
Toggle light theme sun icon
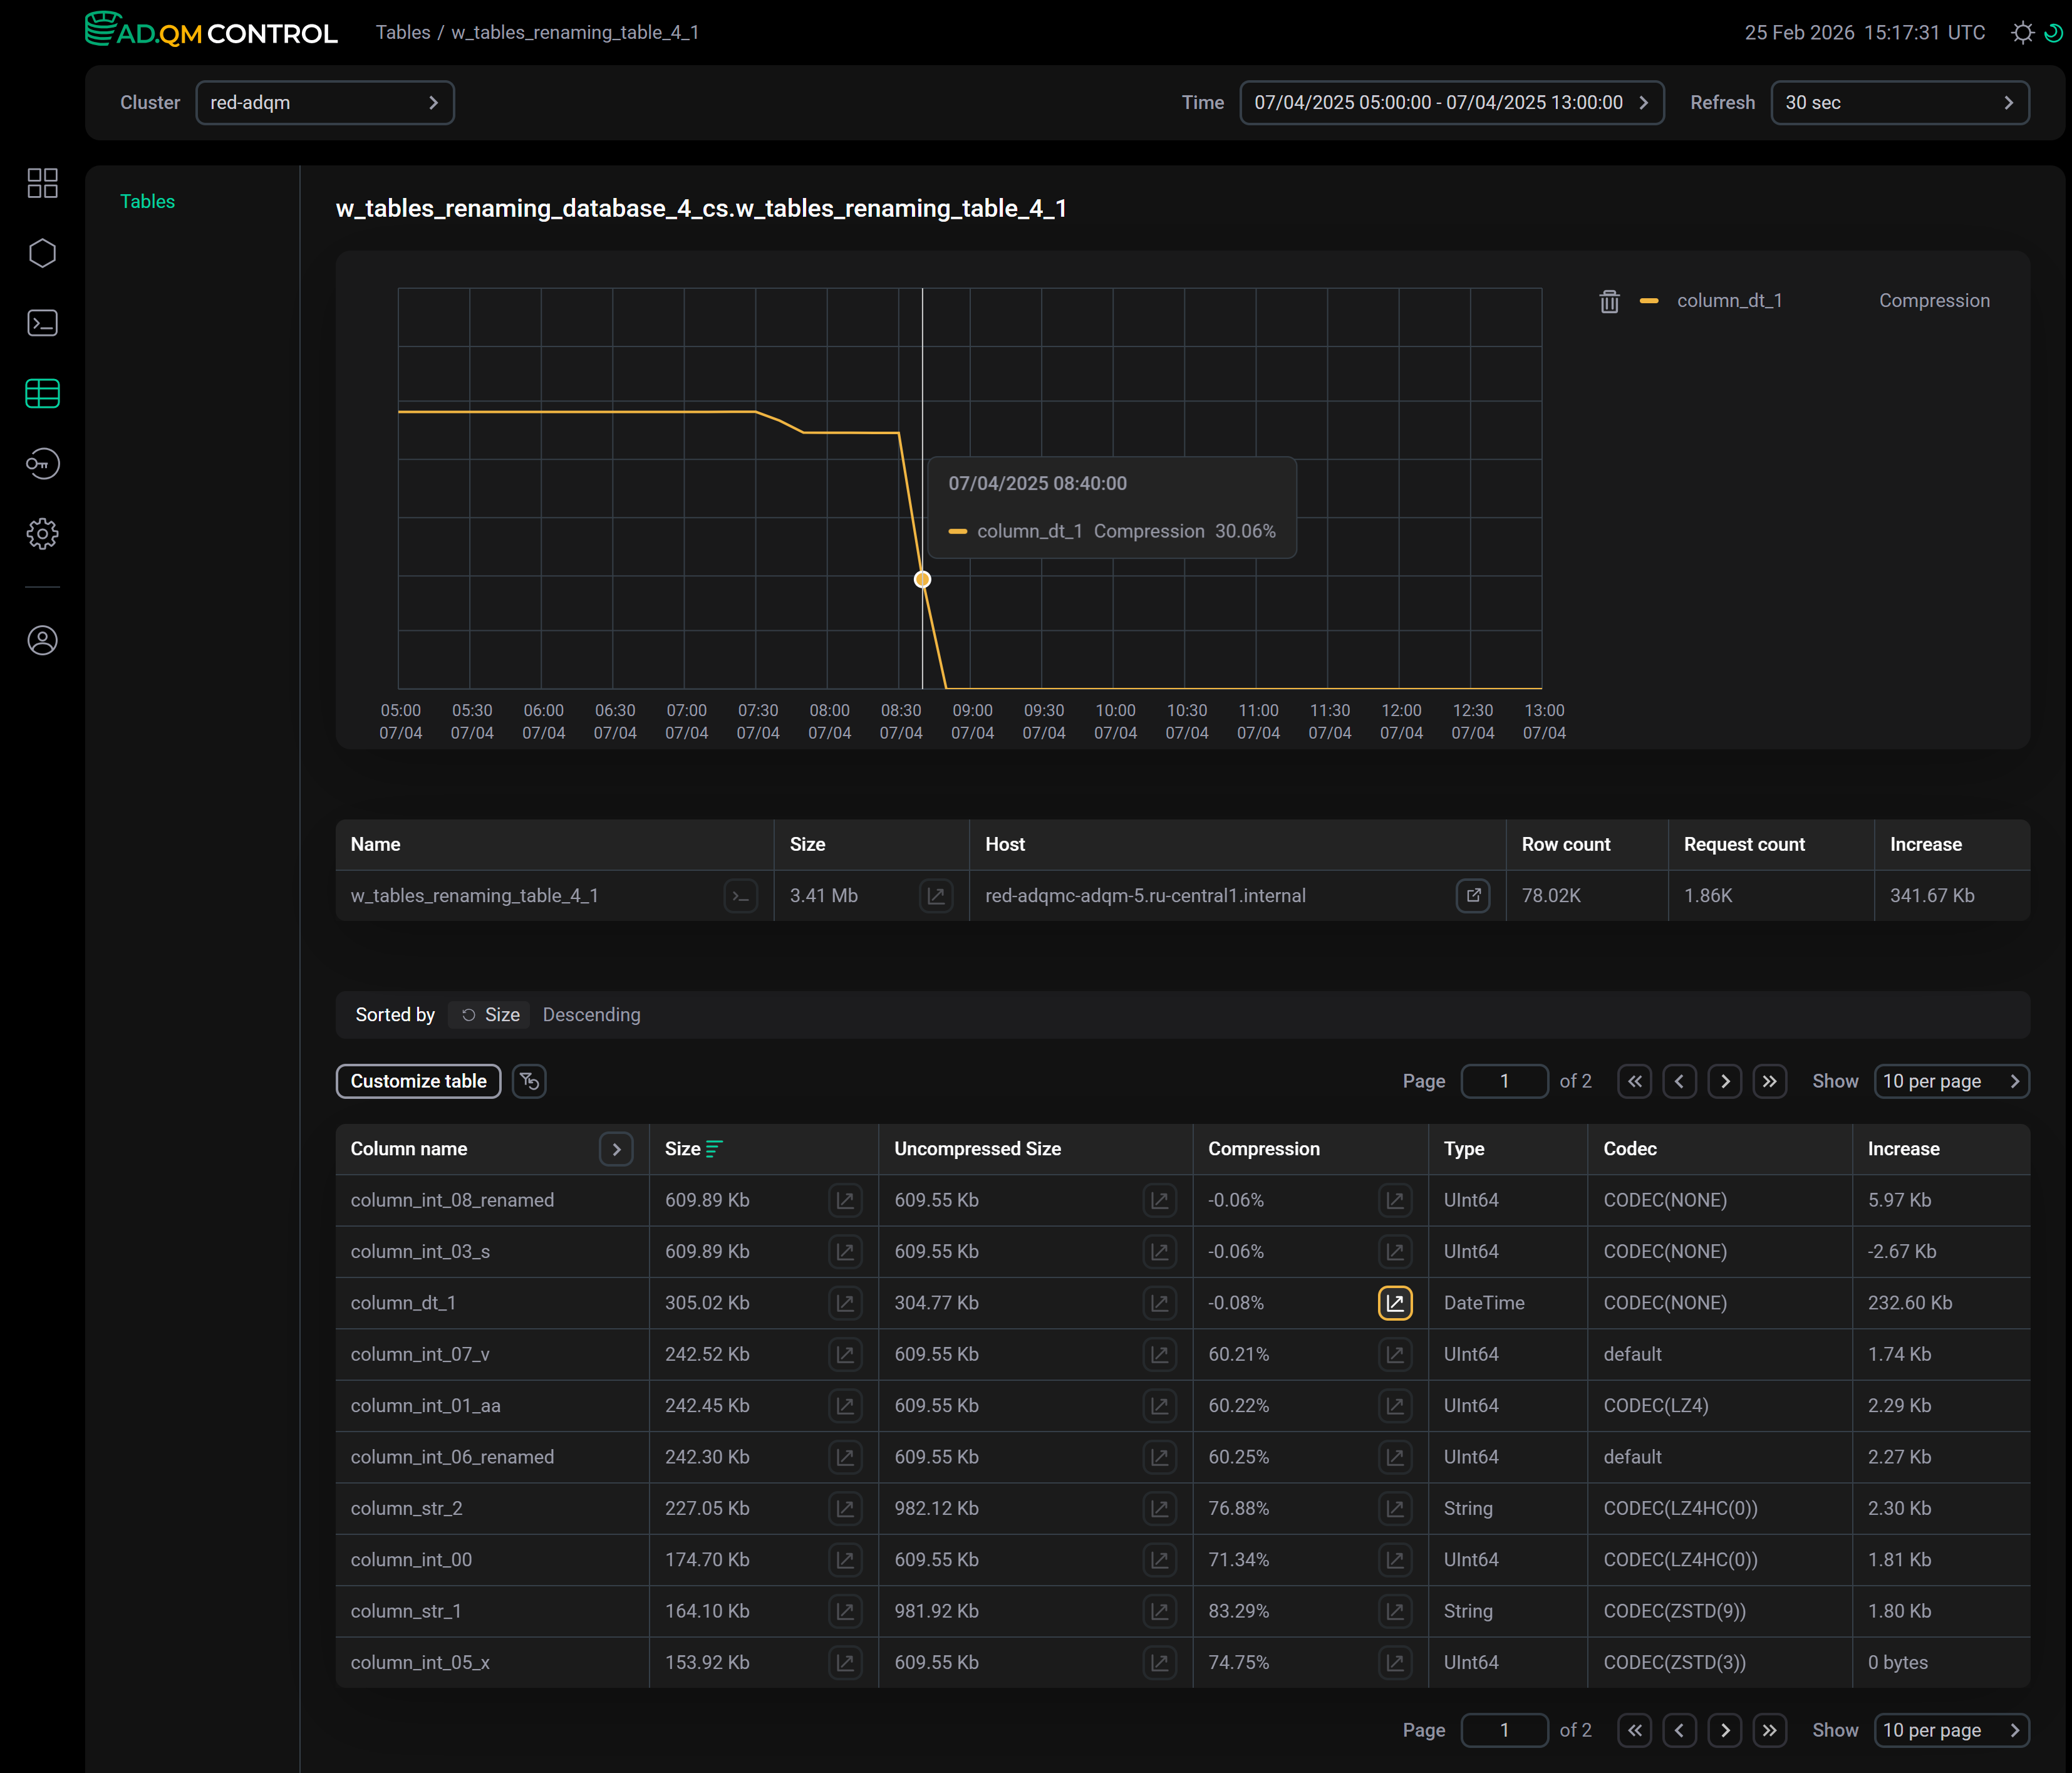2022,33
